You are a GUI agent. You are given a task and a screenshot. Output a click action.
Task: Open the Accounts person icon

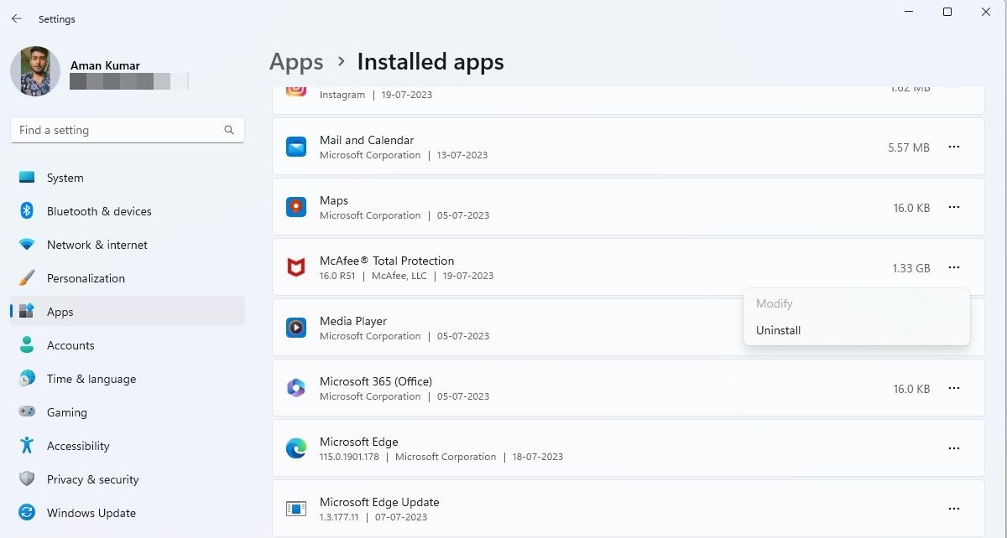click(27, 345)
